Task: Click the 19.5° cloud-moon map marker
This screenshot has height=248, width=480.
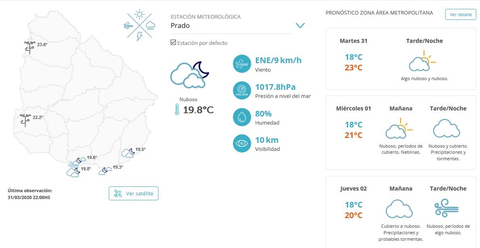Action: pos(128,153)
